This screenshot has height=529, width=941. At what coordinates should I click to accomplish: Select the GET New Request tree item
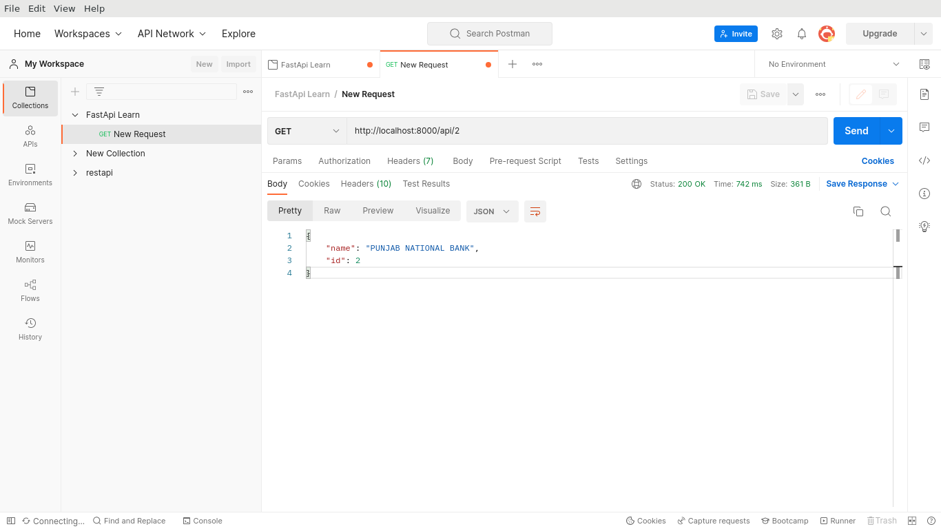(161, 134)
